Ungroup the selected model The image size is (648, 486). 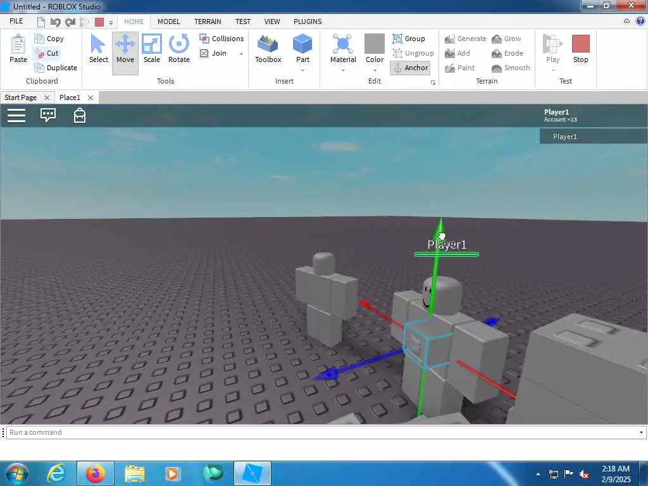coord(413,53)
